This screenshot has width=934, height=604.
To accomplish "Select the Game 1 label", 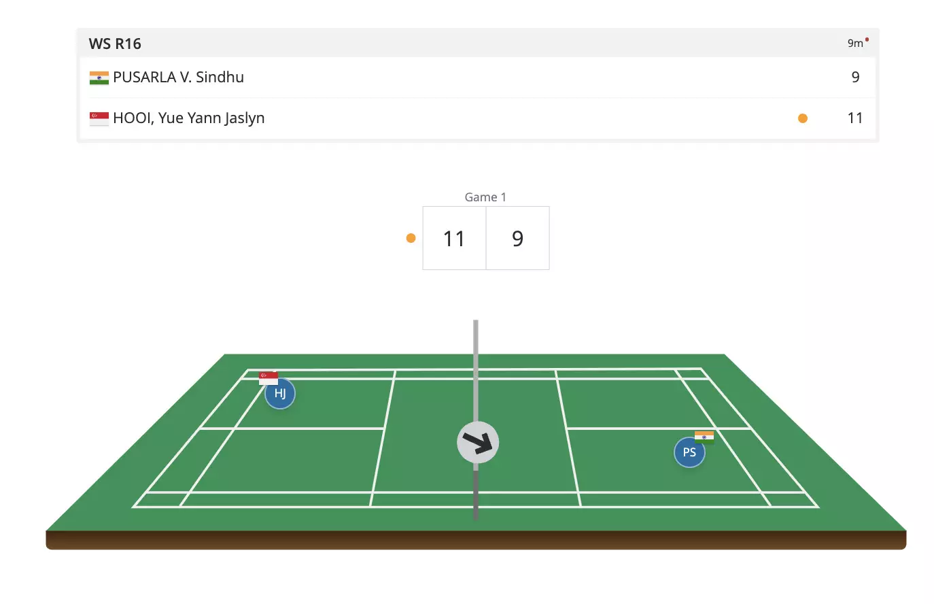I will [485, 197].
